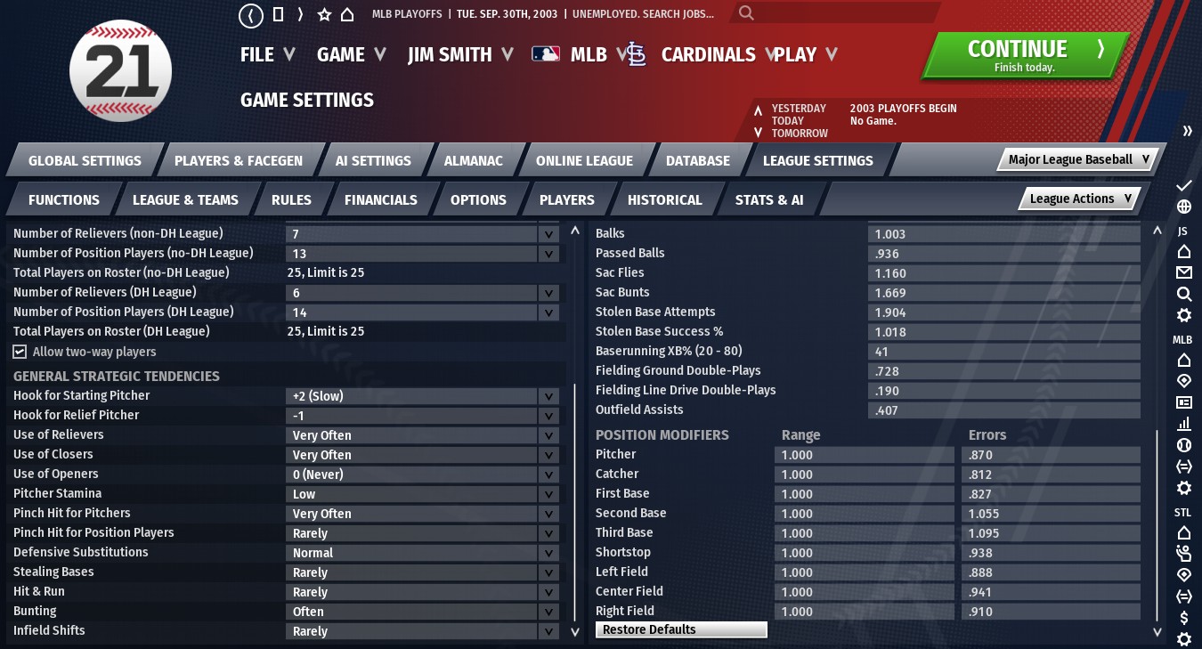Open the settings gear icon under JS
The image size is (1202, 649).
[x=1183, y=315]
